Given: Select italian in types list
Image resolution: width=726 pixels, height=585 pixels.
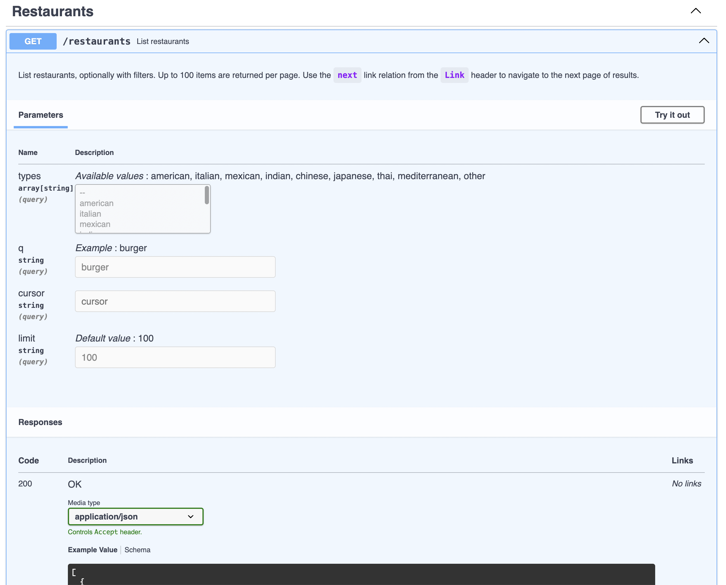Looking at the screenshot, I should pyautogui.click(x=90, y=214).
